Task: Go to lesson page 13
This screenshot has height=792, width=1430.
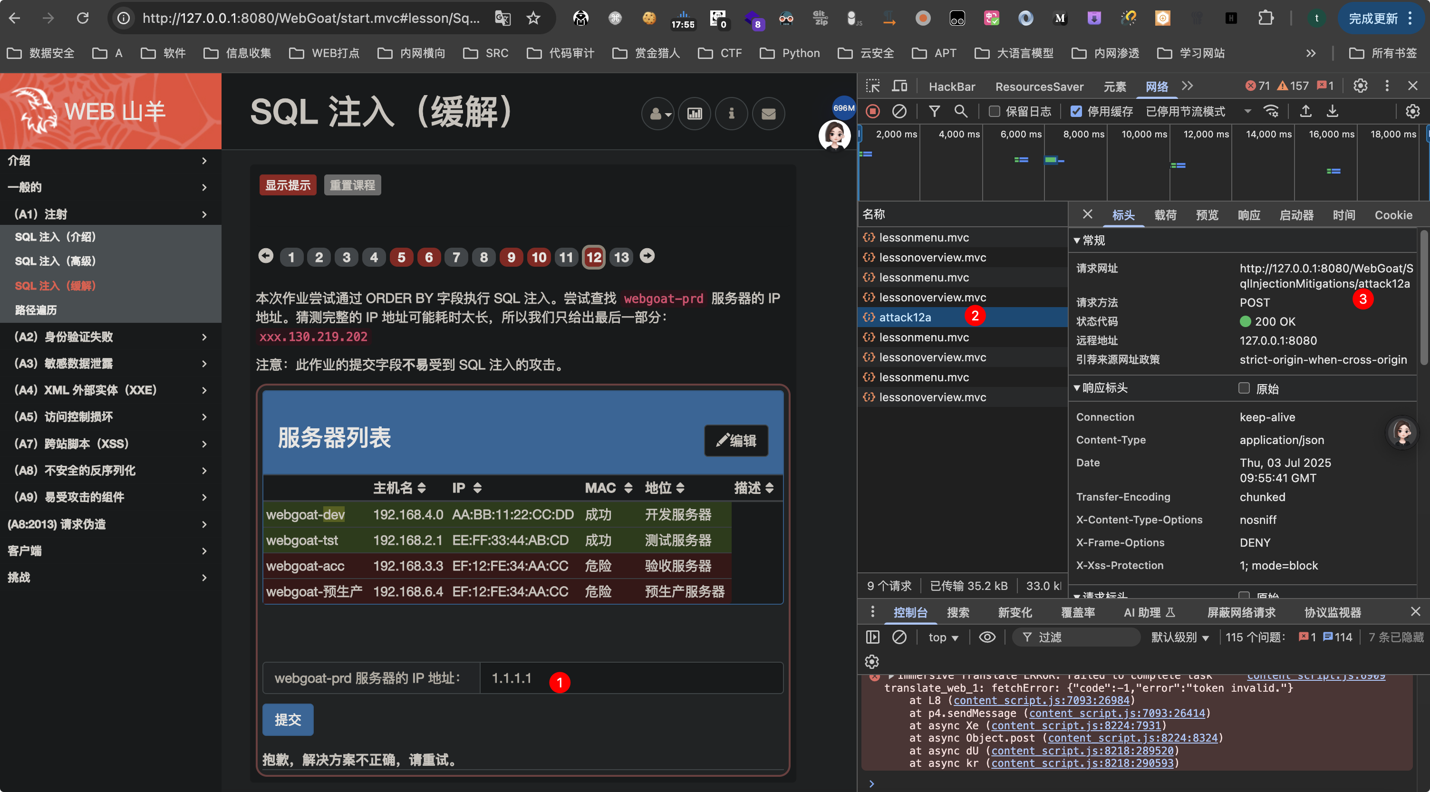Action: pos(621,258)
